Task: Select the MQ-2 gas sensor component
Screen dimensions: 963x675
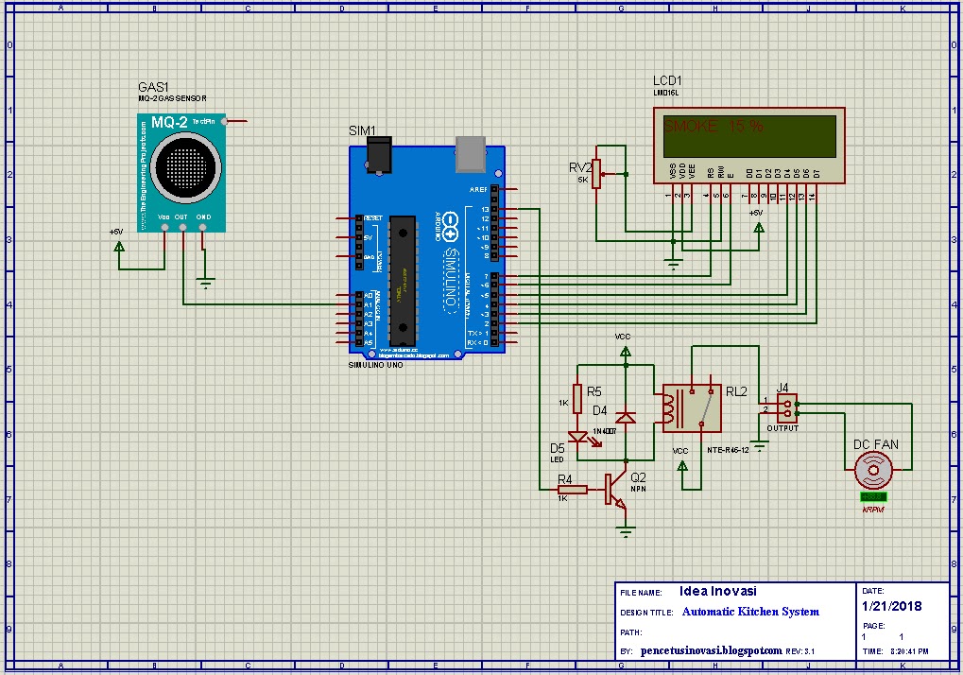Action: [180, 170]
